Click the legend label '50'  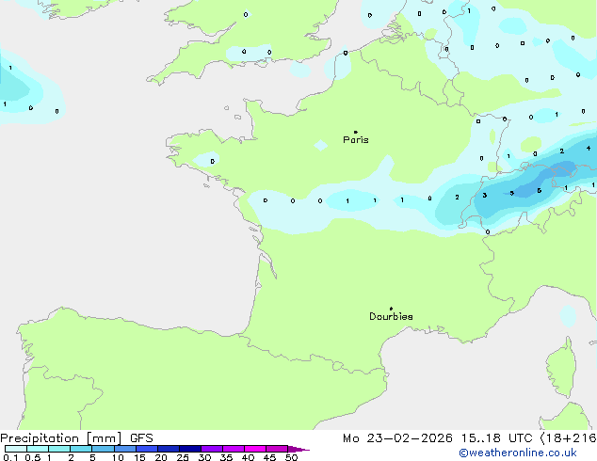291,457
